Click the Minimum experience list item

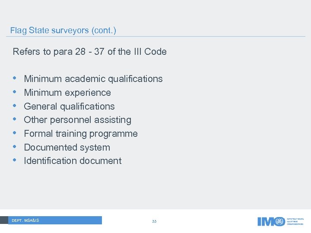pos(67,93)
